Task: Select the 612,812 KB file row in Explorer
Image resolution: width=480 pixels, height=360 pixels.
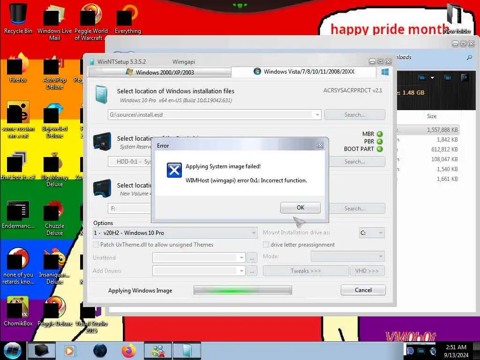Action: click(428, 150)
